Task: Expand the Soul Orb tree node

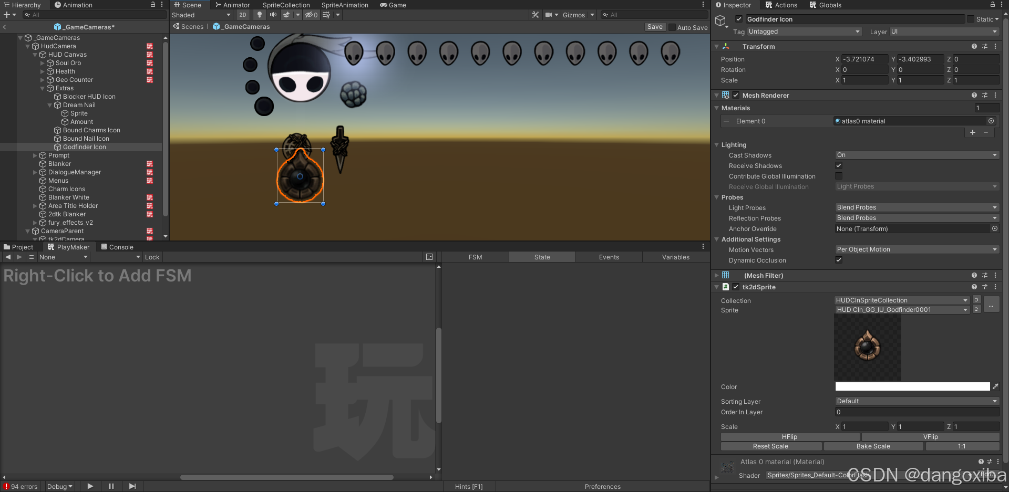Action: tap(43, 63)
